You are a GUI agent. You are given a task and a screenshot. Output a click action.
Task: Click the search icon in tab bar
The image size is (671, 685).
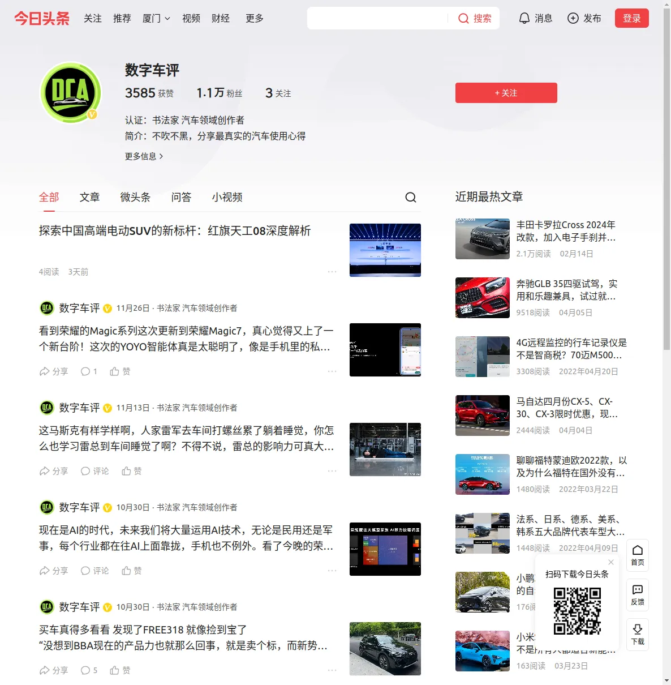pos(411,197)
